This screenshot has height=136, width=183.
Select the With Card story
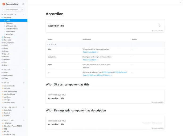coord(10,34)
